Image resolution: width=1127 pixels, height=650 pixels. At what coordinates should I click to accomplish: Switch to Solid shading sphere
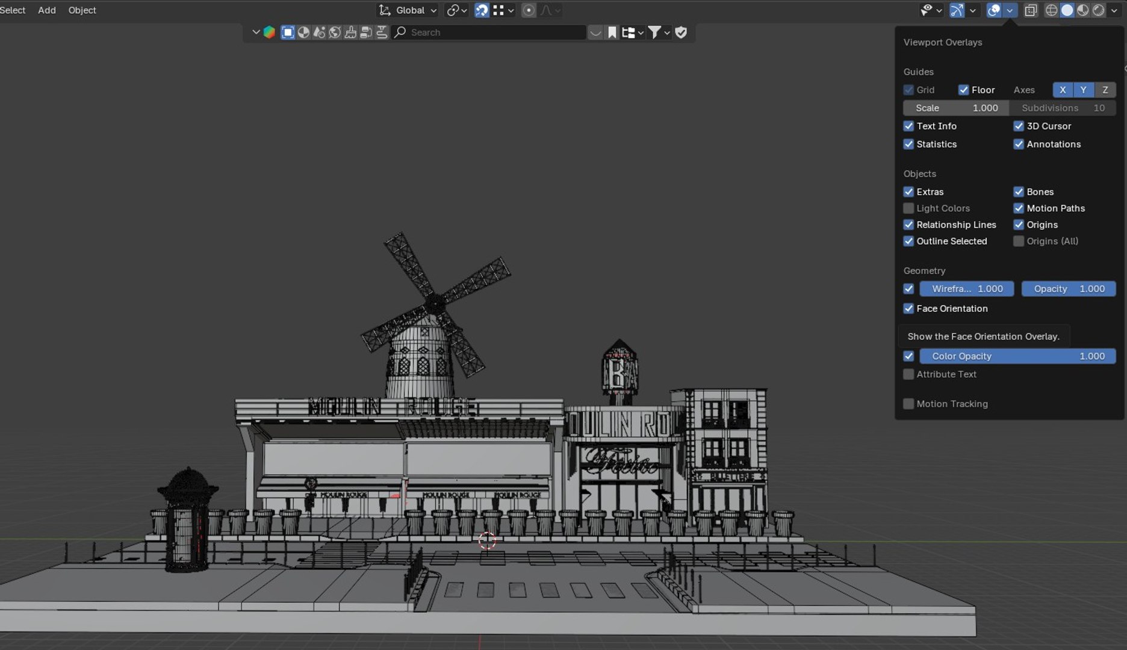[x=1067, y=10]
